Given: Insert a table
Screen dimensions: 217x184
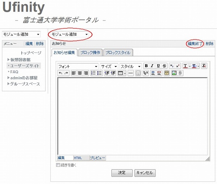Looking at the screenshot, I should 120,73.
